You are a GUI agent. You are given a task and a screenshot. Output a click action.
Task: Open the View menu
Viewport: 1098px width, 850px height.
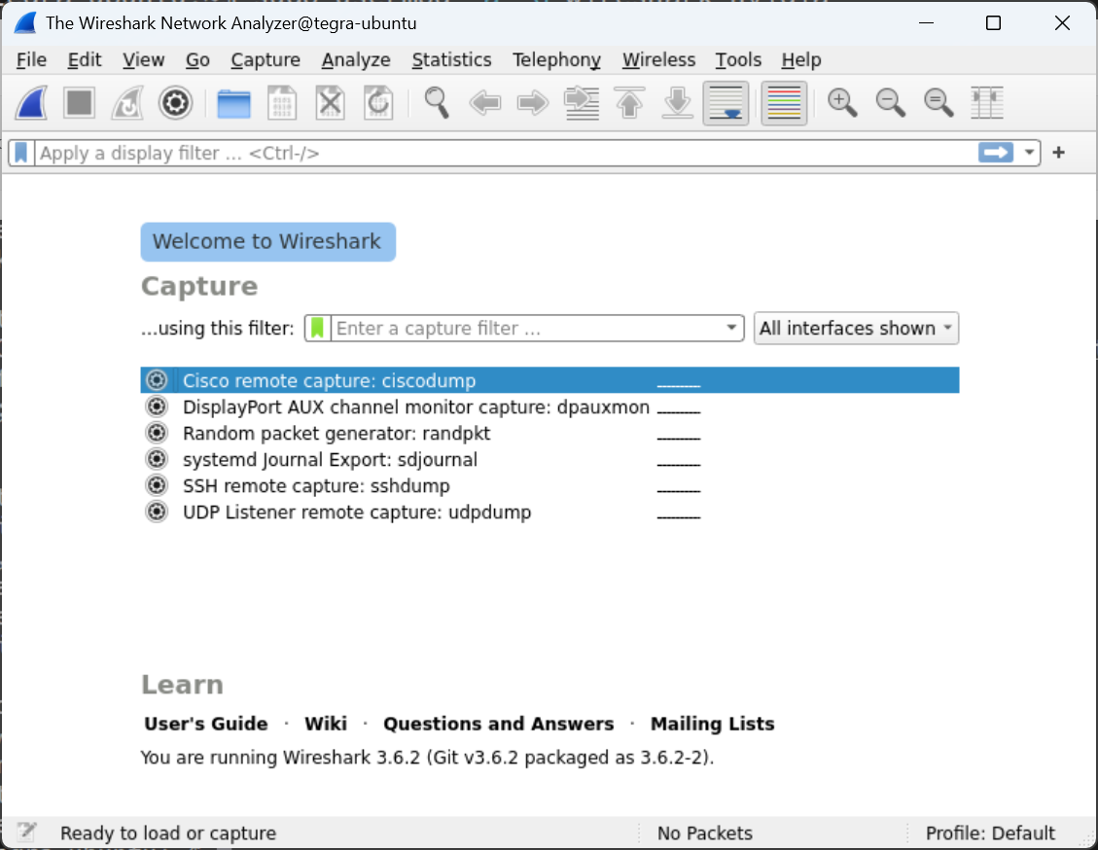click(144, 60)
